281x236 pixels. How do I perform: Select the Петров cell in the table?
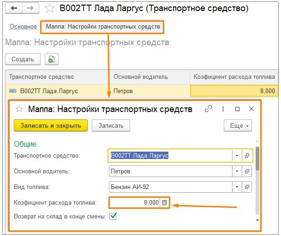tap(150, 91)
